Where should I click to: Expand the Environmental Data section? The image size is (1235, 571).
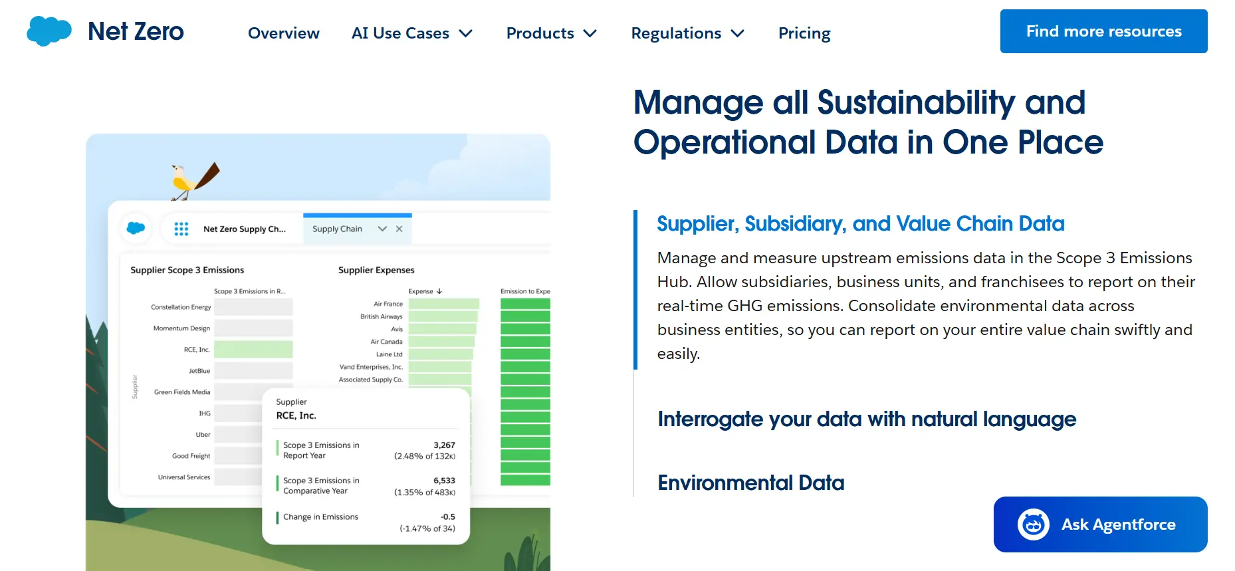[751, 483]
